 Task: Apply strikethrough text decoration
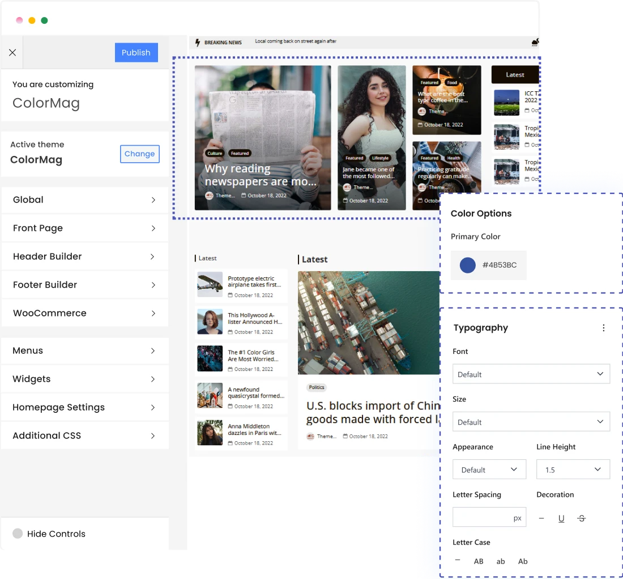click(581, 518)
